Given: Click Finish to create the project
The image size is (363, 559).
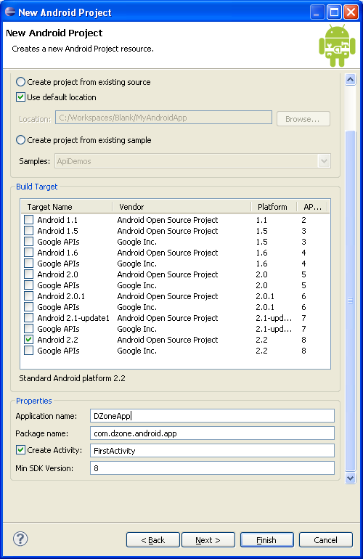Looking at the screenshot, I should coord(266,539).
